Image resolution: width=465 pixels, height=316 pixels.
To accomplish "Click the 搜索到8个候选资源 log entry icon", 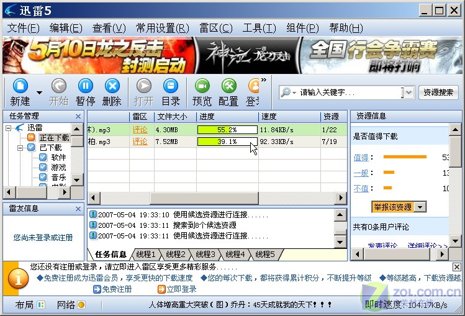I will pyautogui.click(x=93, y=225).
